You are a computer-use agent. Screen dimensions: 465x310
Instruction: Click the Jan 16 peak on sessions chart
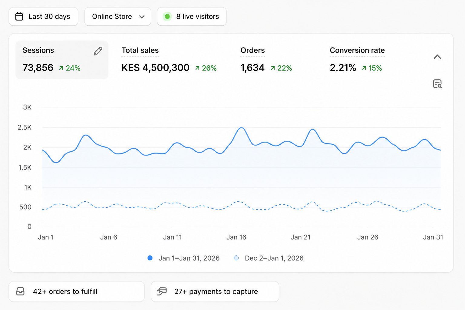coord(241,128)
